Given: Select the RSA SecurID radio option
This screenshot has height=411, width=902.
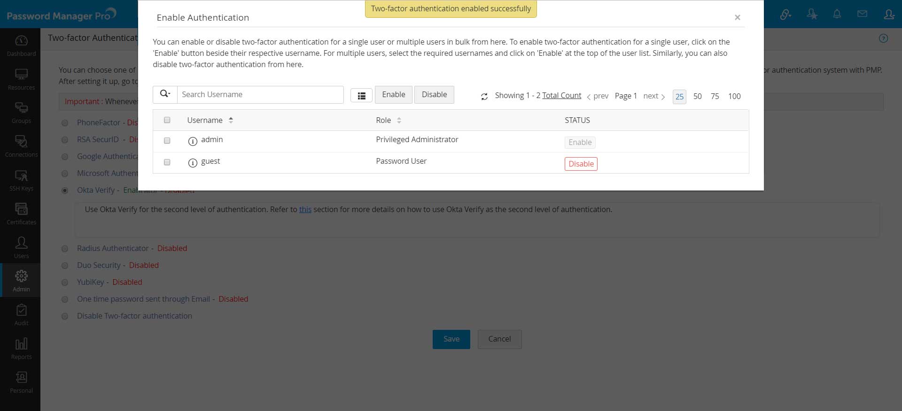Looking at the screenshot, I should pyautogui.click(x=65, y=140).
